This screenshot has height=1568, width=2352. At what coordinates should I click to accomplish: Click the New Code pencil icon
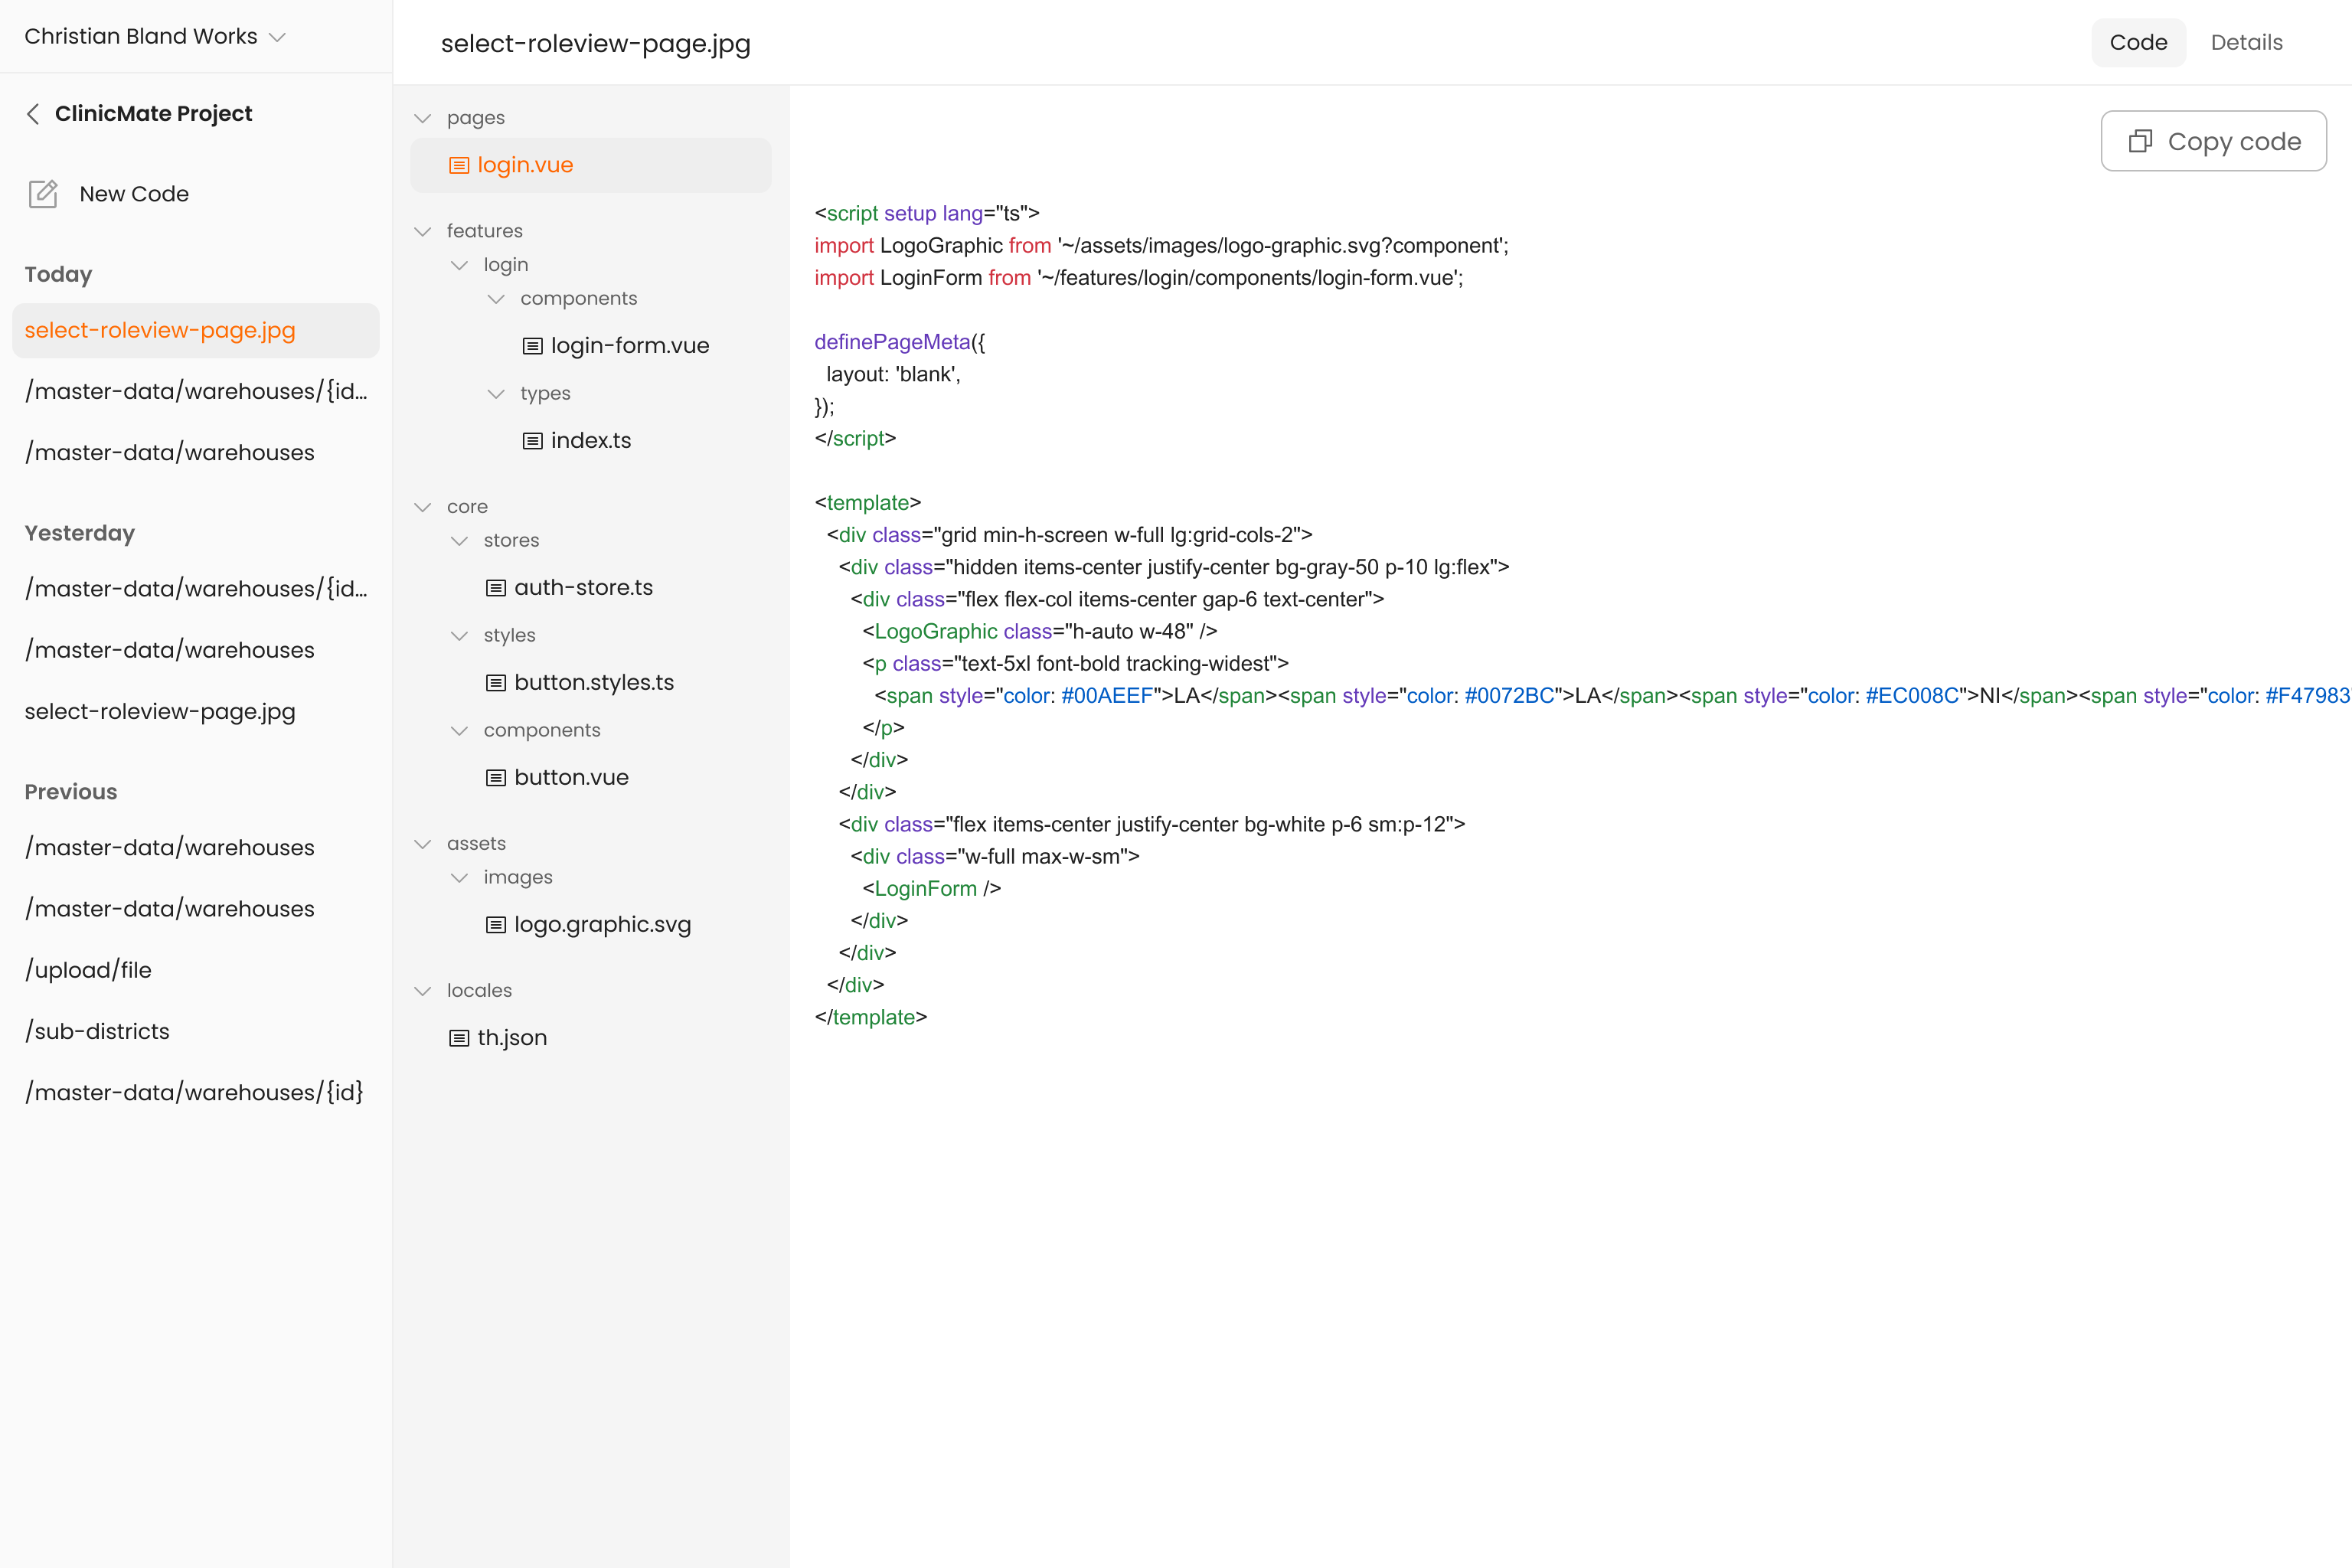pyautogui.click(x=43, y=194)
